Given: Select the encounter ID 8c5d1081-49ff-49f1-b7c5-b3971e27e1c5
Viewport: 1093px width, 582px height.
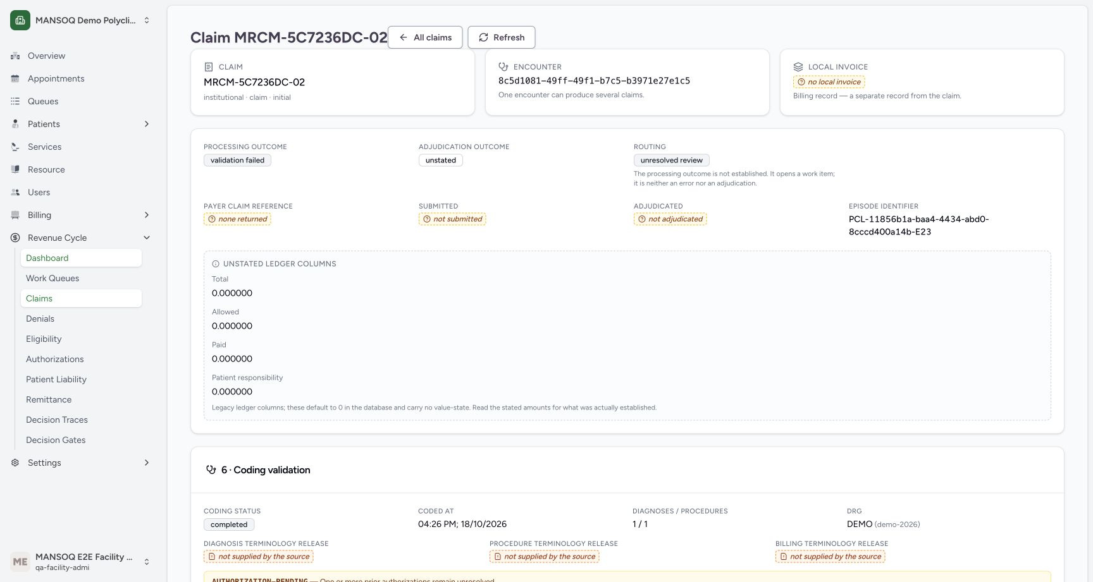Looking at the screenshot, I should pos(594,81).
